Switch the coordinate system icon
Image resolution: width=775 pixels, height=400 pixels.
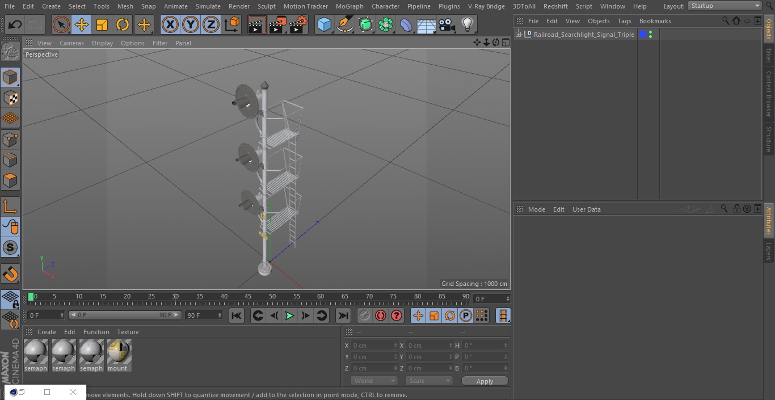click(x=232, y=24)
